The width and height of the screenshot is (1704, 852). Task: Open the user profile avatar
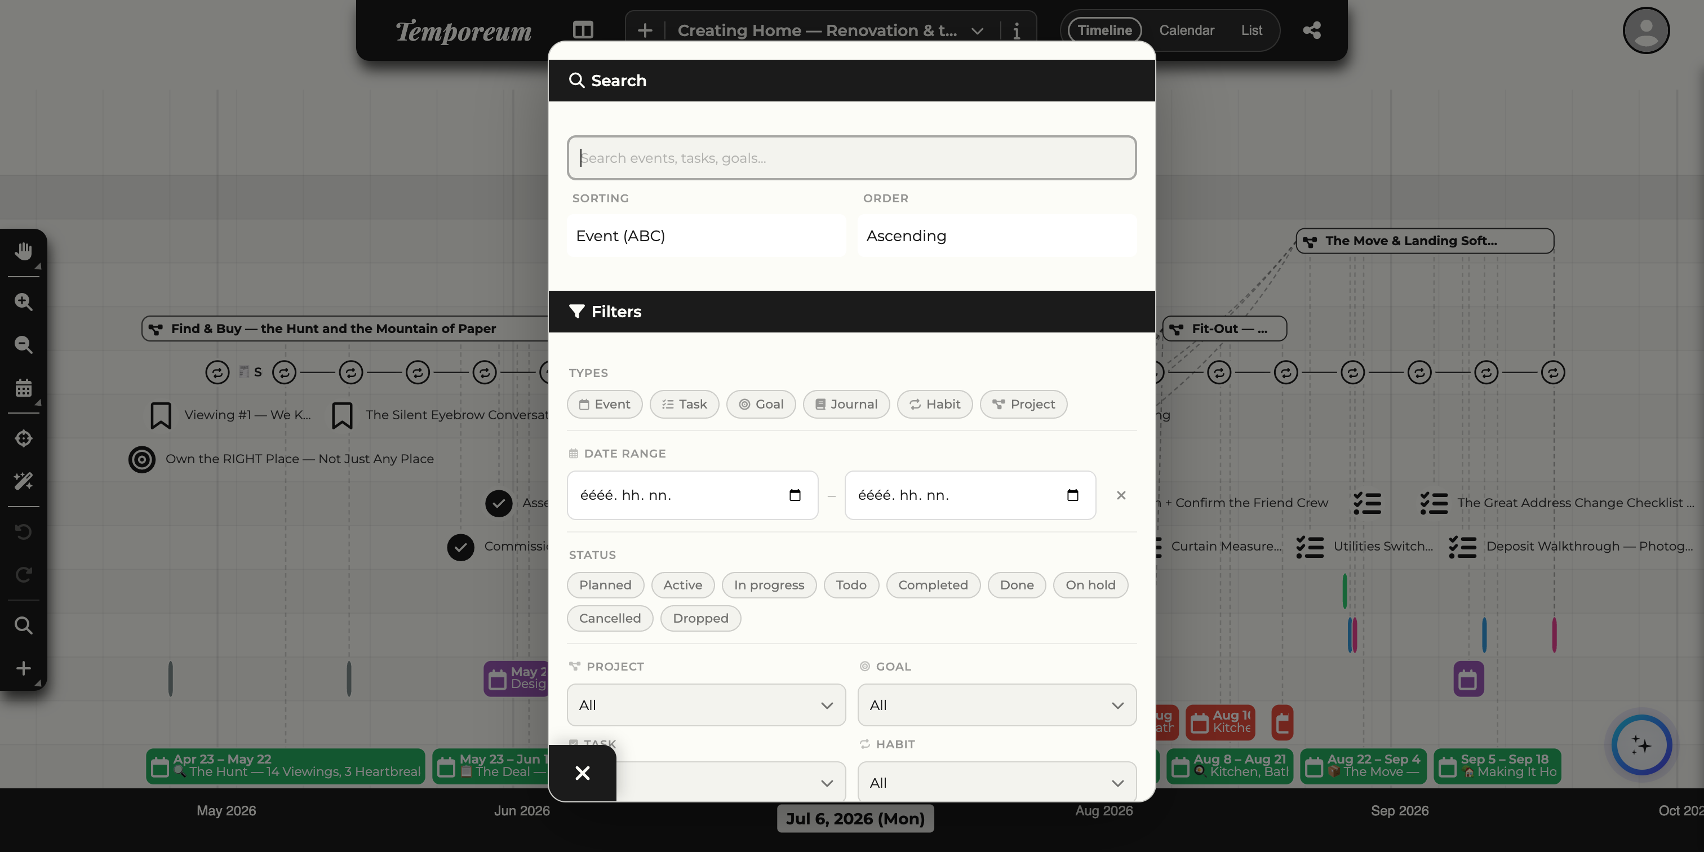tap(1647, 30)
